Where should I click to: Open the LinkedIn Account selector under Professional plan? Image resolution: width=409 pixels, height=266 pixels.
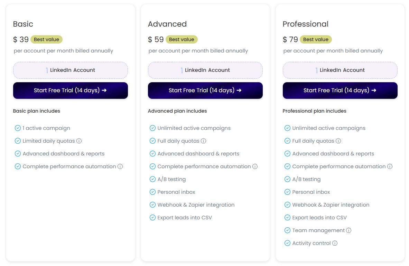340,70
